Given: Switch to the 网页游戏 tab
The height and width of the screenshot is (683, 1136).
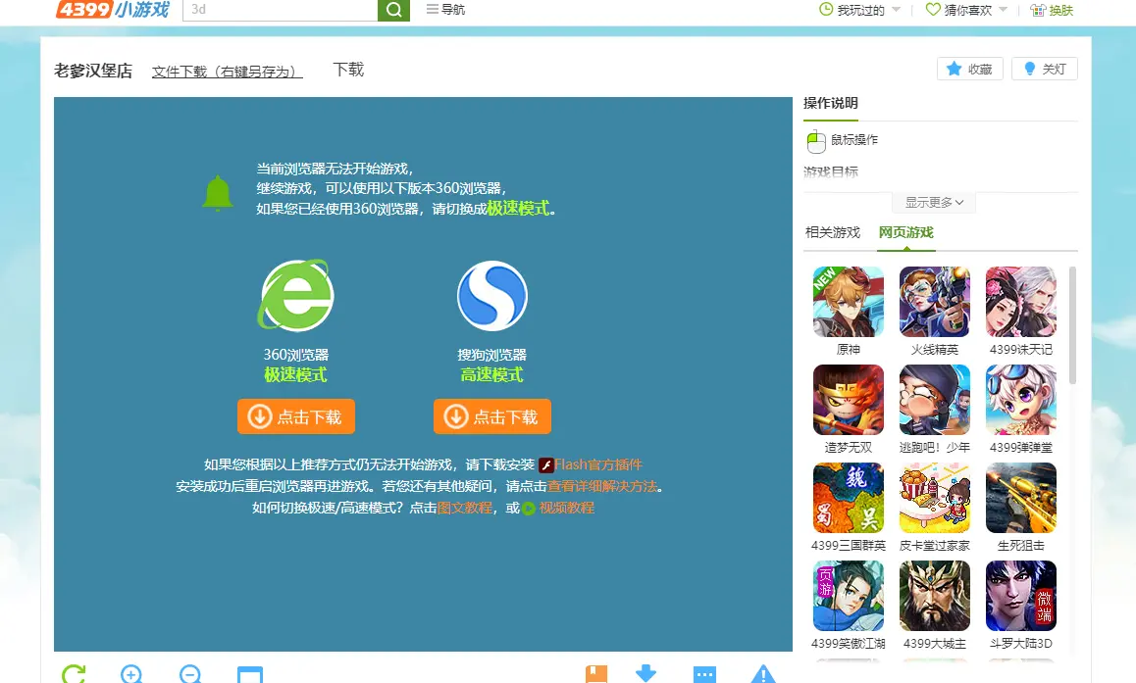Looking at the screenshot, I should (905, 232).
